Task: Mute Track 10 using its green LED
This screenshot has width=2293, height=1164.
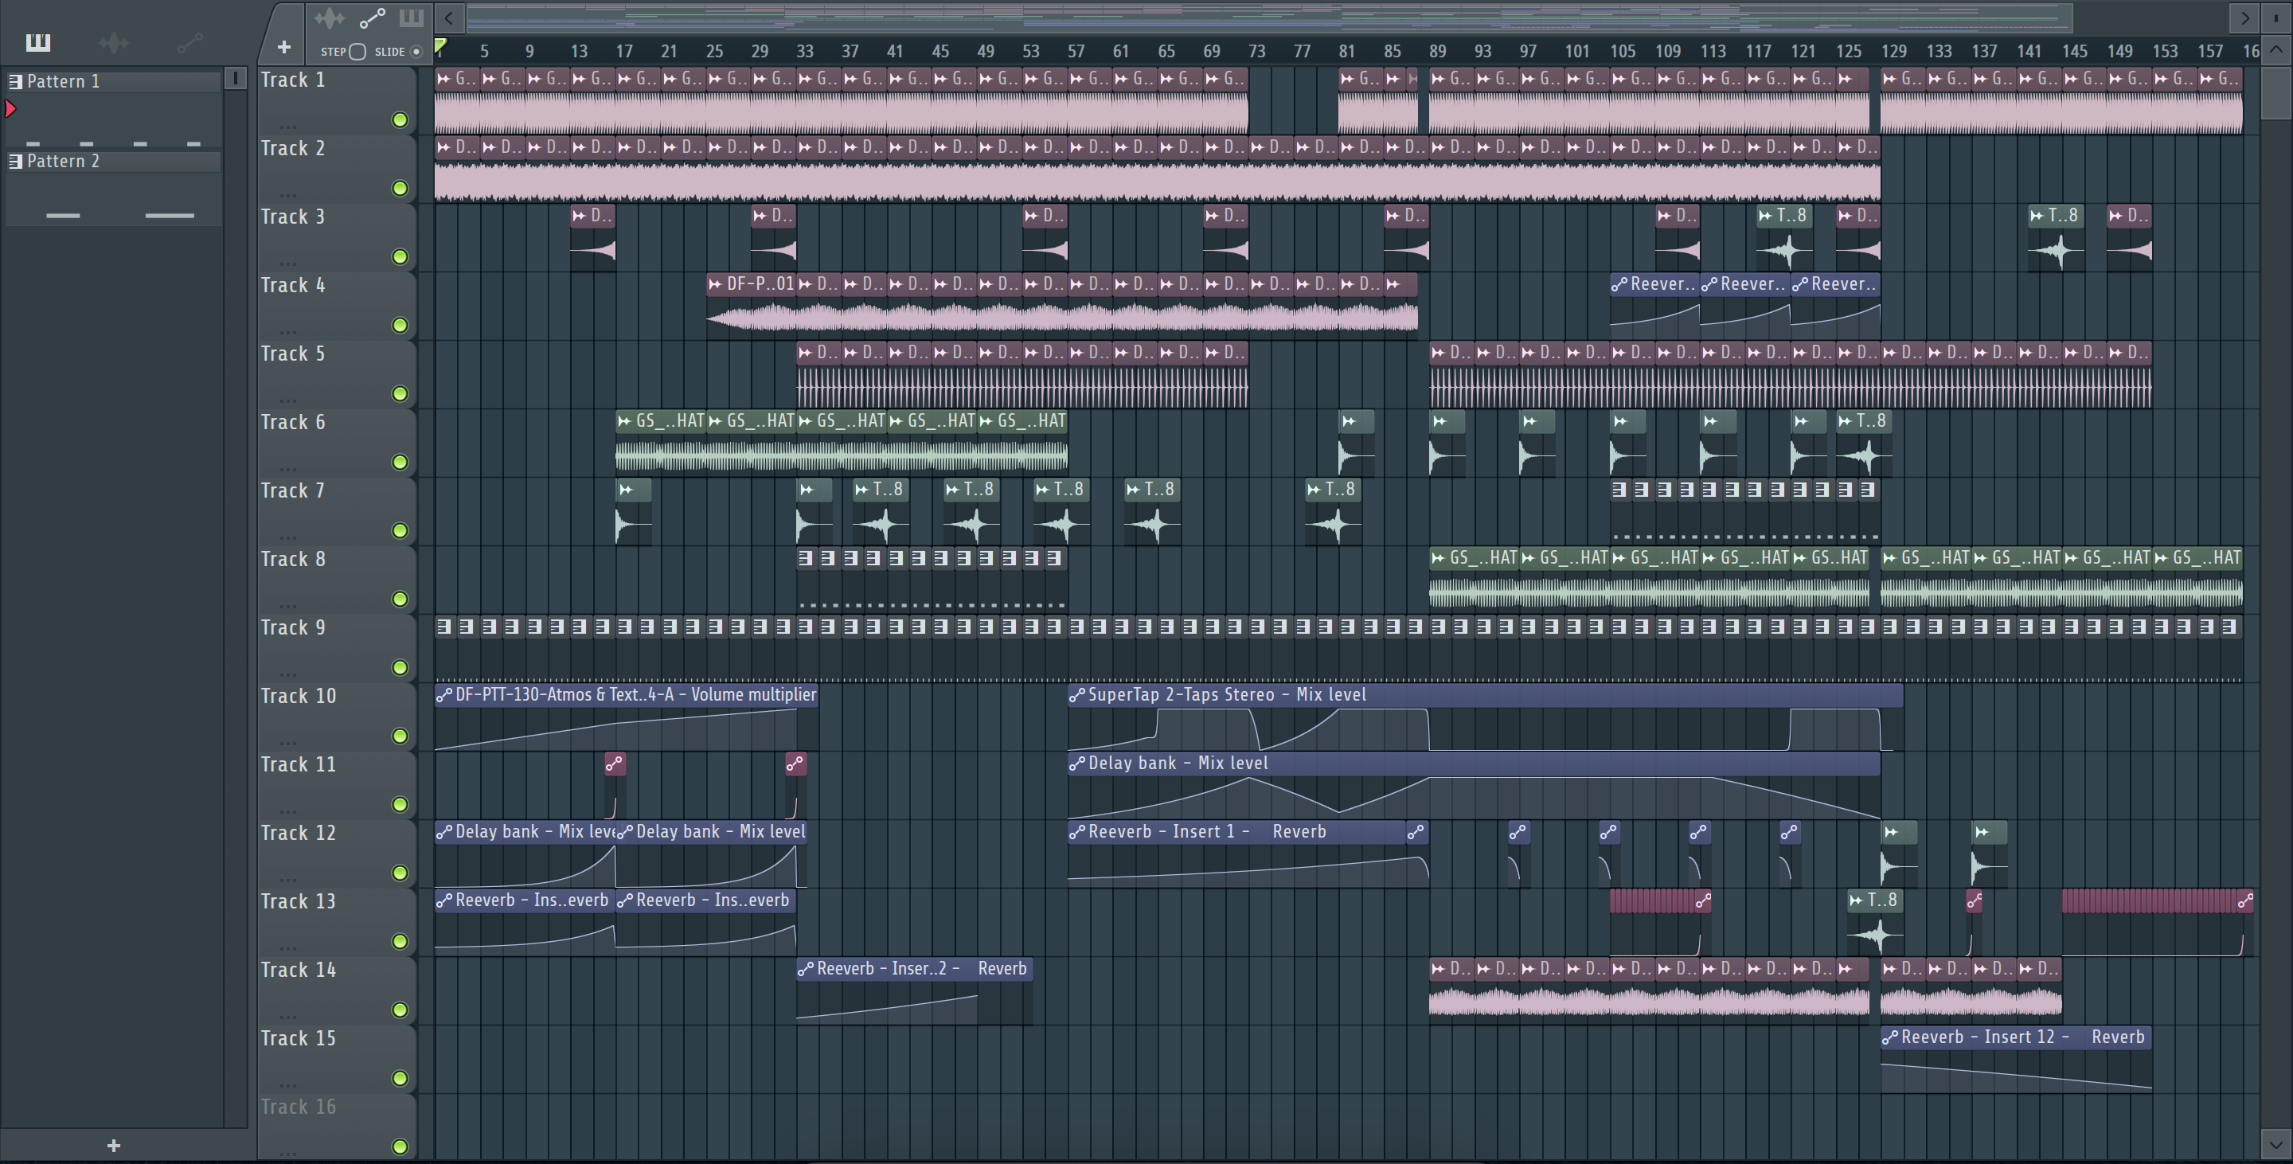Action: click(400, 736)
